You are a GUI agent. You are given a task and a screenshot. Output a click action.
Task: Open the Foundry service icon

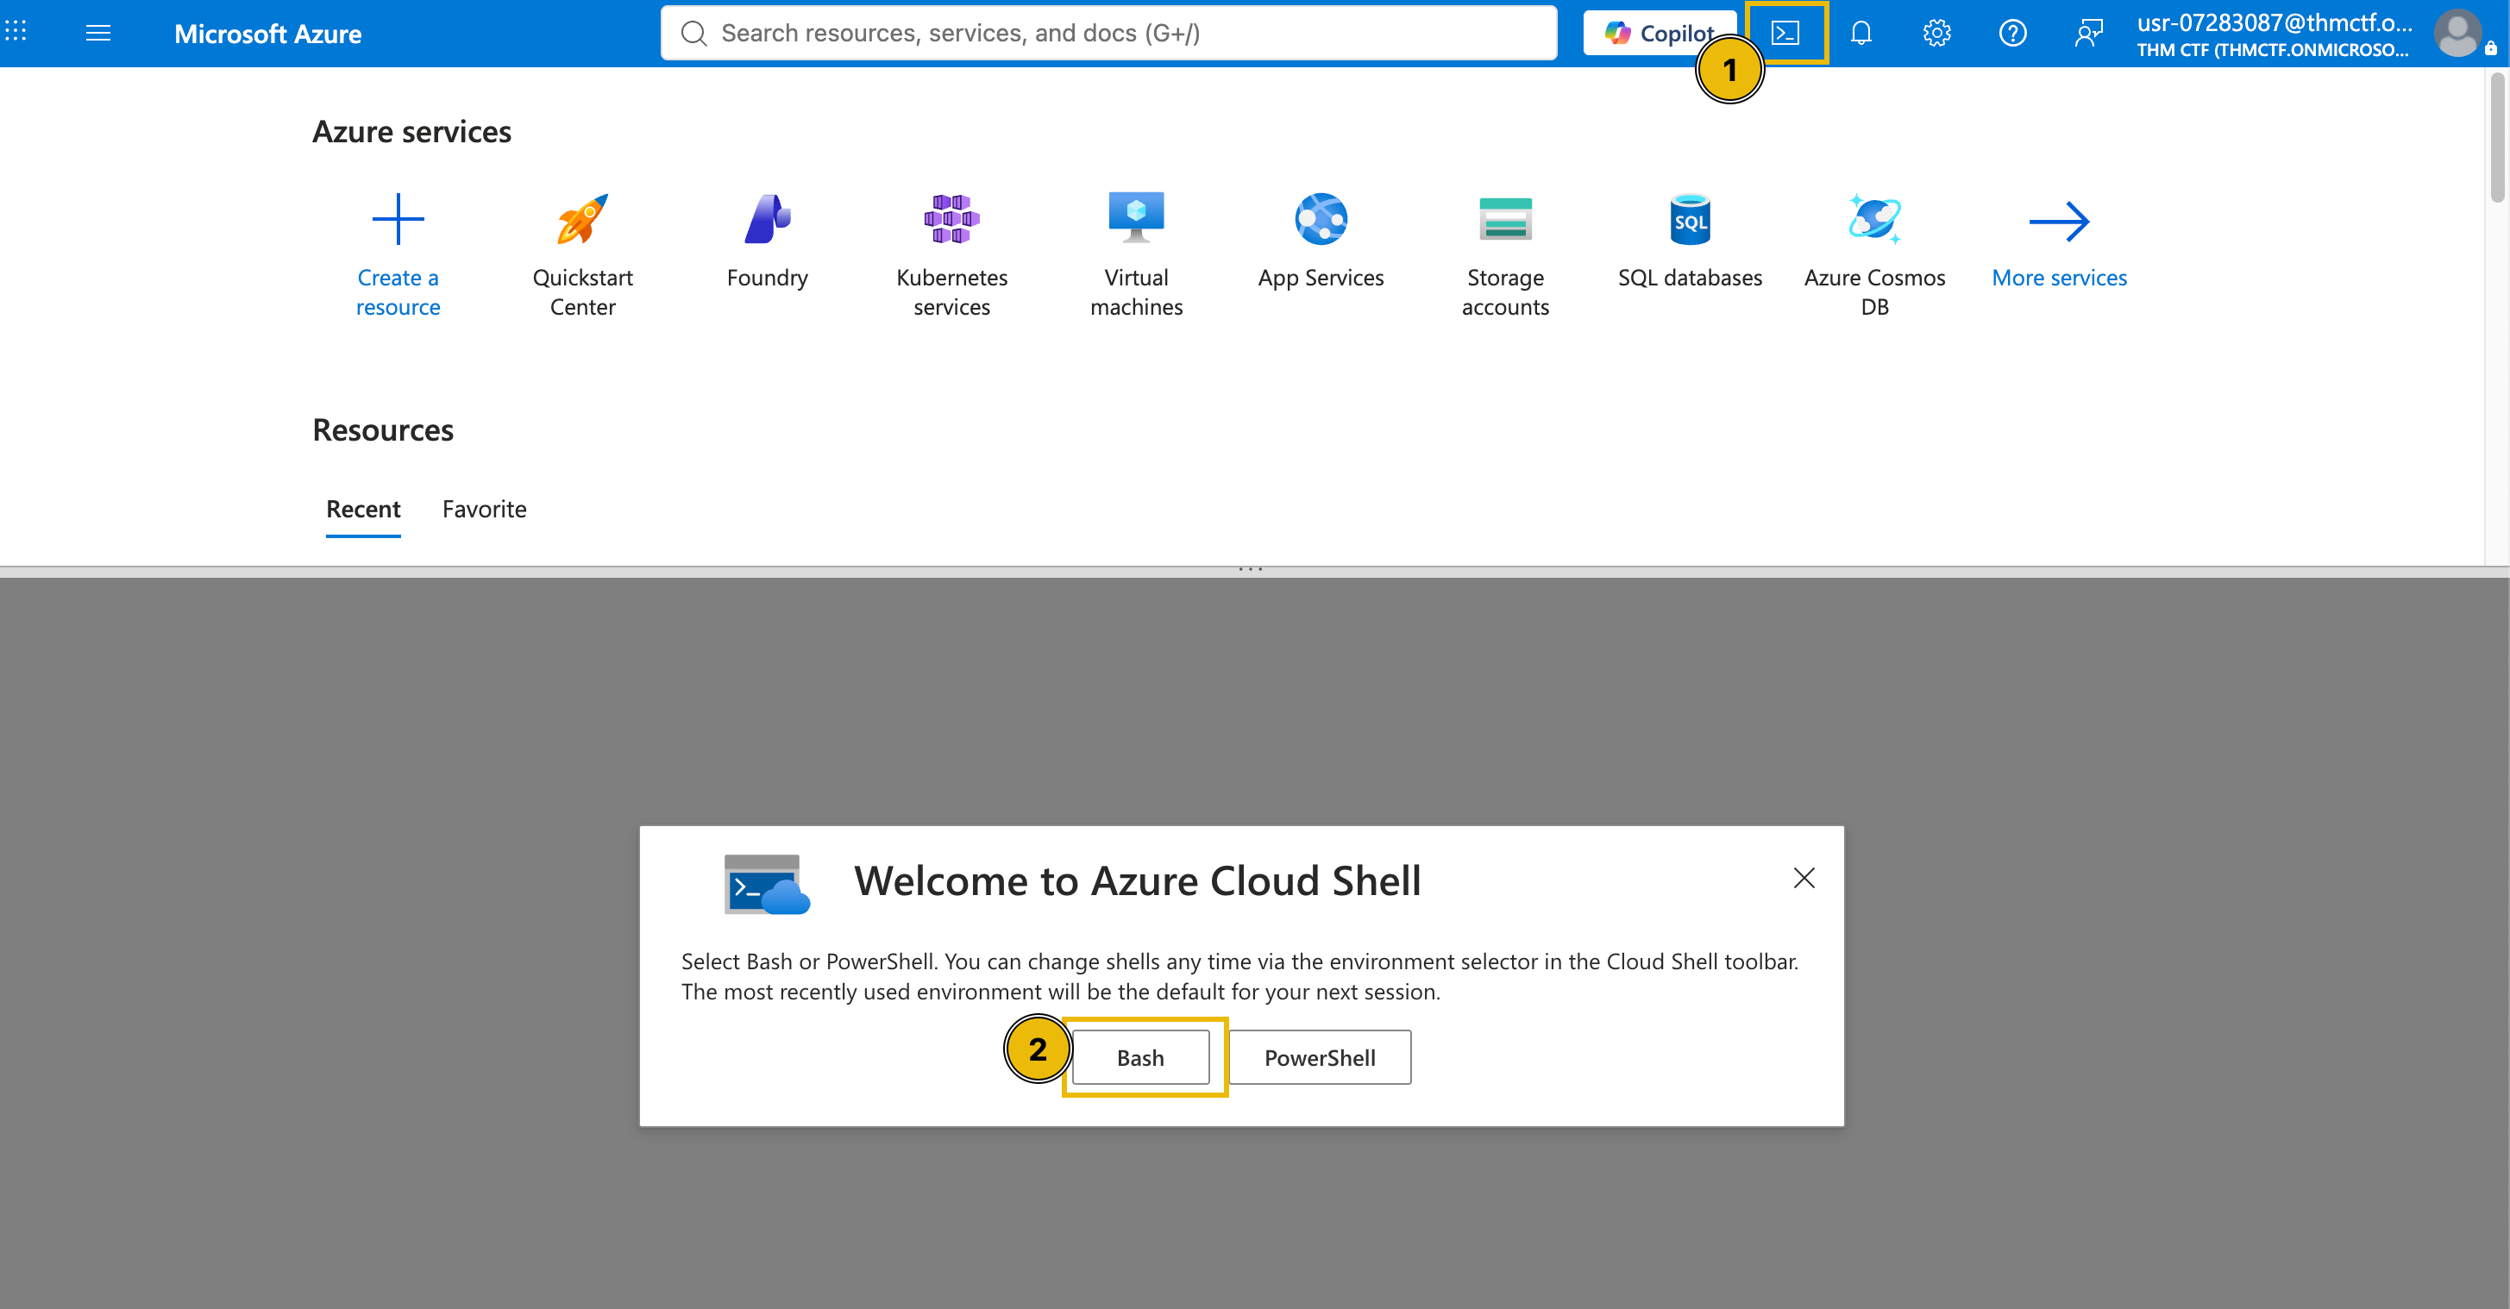(x=768, y=219)
